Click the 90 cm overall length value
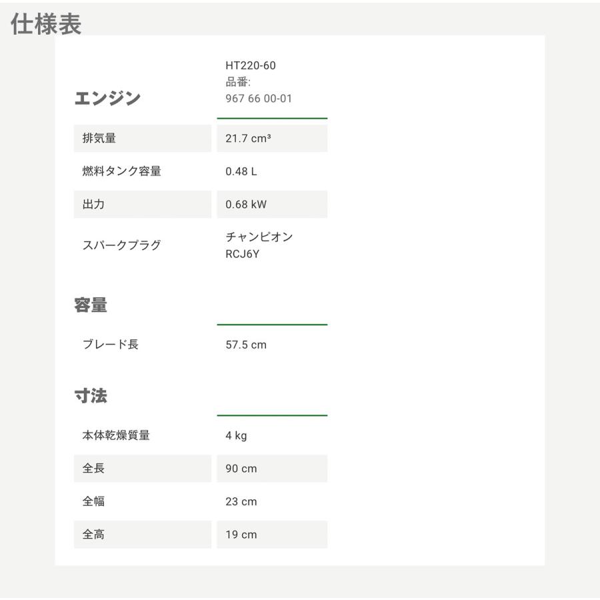 [x=241, y=469]
